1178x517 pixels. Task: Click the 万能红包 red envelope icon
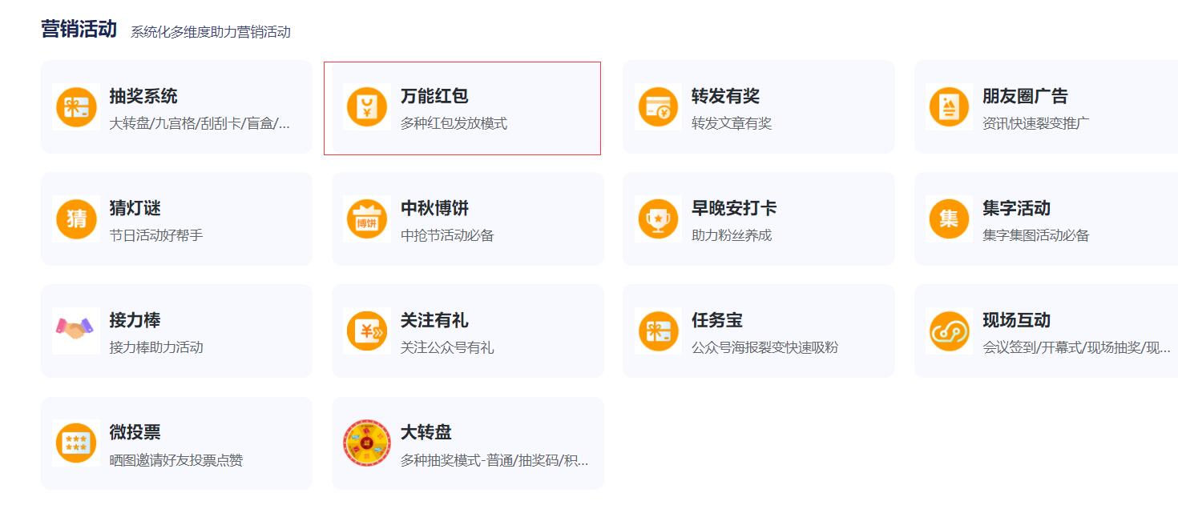(367, 106)
